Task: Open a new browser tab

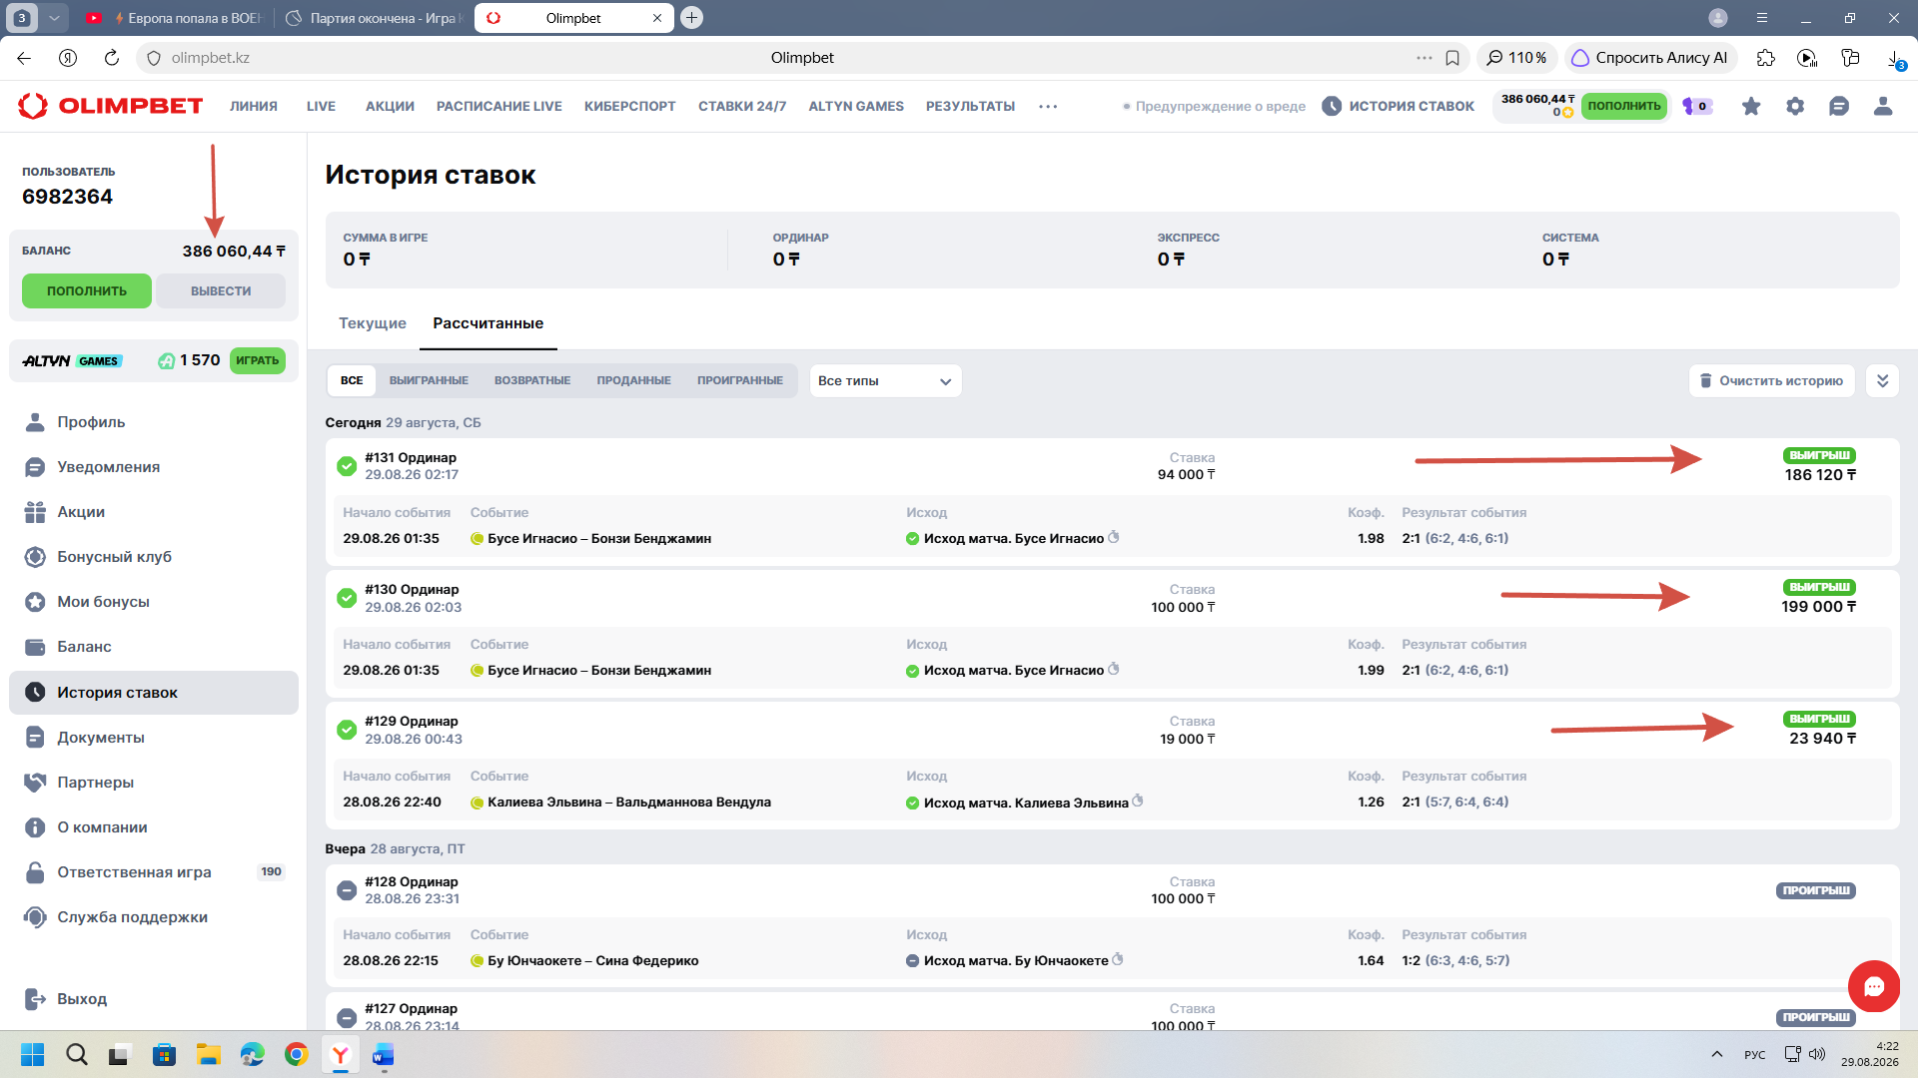Action: click(x=691, y=18)
